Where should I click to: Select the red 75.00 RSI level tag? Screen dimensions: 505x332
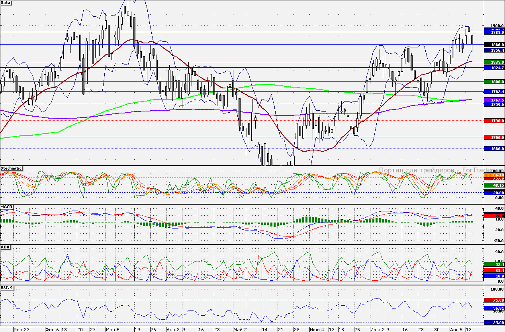(494, 300)
